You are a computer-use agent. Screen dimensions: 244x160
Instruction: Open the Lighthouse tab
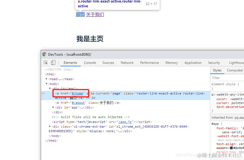(236, 63)
